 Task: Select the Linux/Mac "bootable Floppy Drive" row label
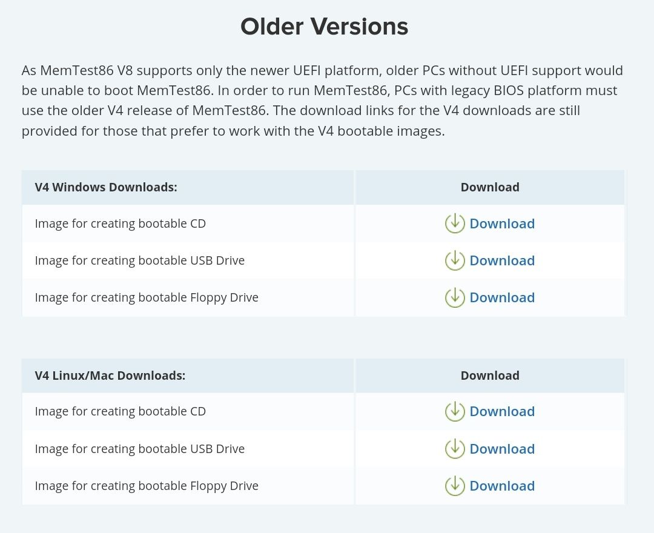pyautogui.click(x=147, y=486)
